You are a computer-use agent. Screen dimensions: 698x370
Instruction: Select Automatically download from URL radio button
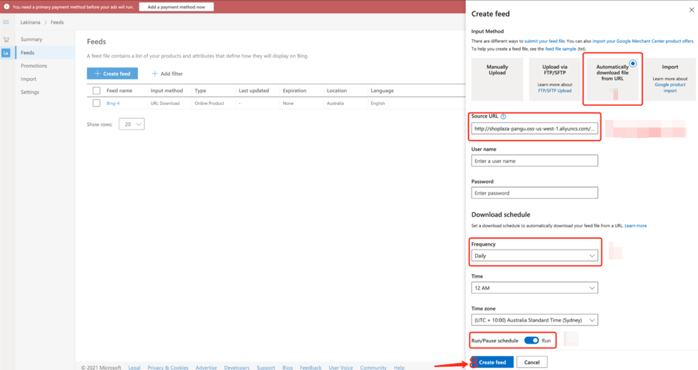click(632, 64)
